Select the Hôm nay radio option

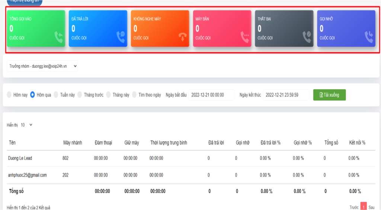(9, 95)
